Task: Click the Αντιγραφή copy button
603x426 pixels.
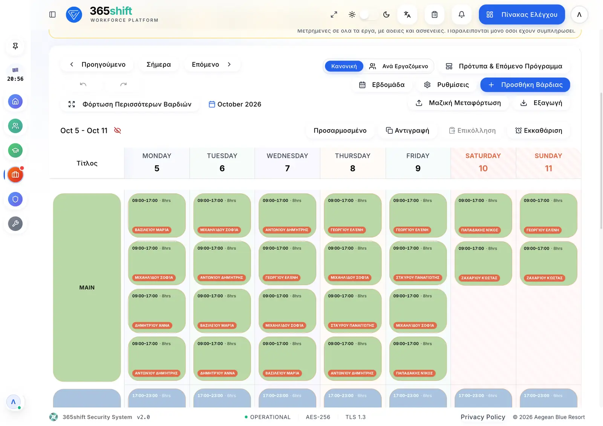Action: click(407, 131)
